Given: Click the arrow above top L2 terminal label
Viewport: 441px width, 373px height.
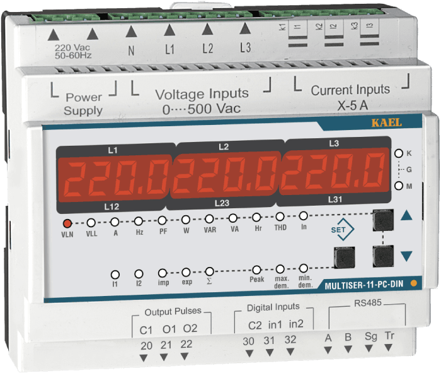Looking at the screenshot, I should pyautogui.click(x=207, y=29).
